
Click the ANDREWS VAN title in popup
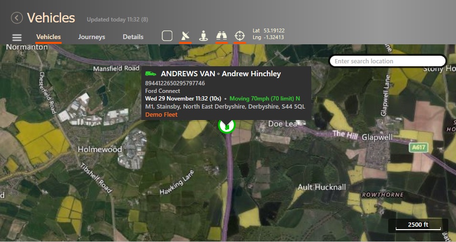188,74
